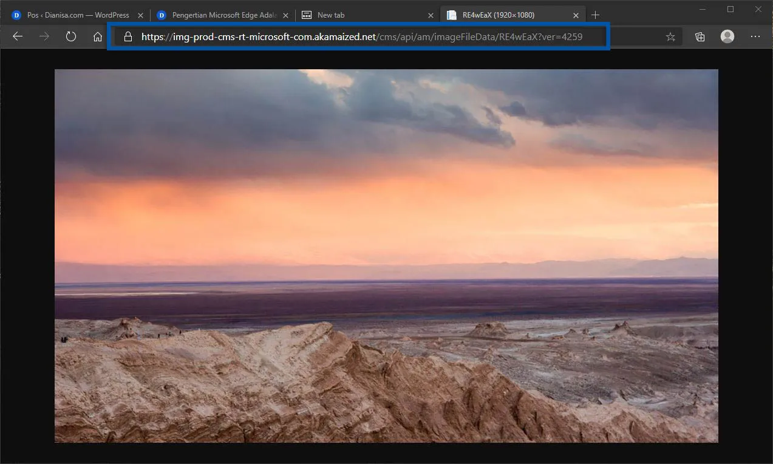Close the Dianisa.com WordPress tab
This screenshot has height=464, width=773.
click(140, 15)
